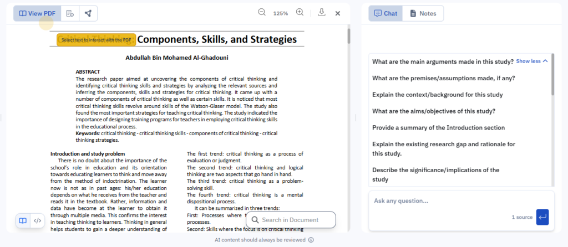The height and width of the screenshot is (247, 568).
Task: Click the 125% zoom level indicator
Action: point(280,13)
